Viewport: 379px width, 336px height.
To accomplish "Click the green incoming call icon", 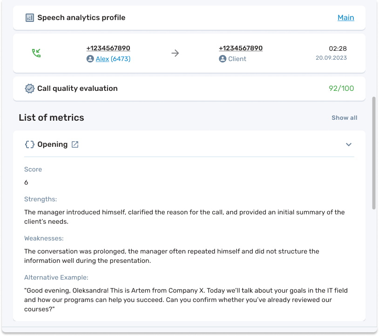I will 36,53.
